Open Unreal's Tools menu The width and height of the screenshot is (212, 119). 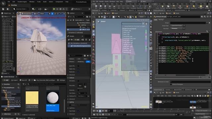(x=39, y=2)
